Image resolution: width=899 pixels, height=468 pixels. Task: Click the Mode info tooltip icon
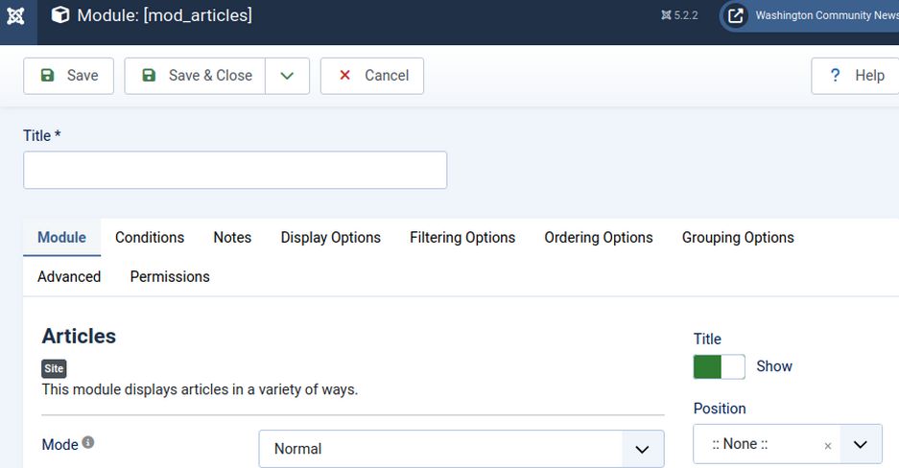pyautogui.click(x=88, y=443)
